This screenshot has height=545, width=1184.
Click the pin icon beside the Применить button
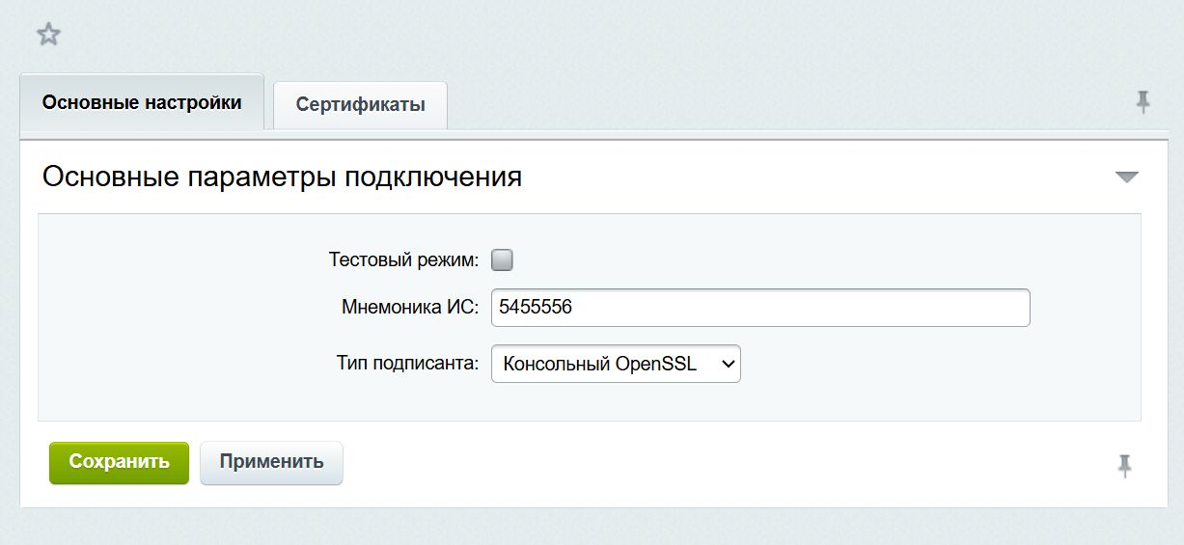pos(1124,466)
